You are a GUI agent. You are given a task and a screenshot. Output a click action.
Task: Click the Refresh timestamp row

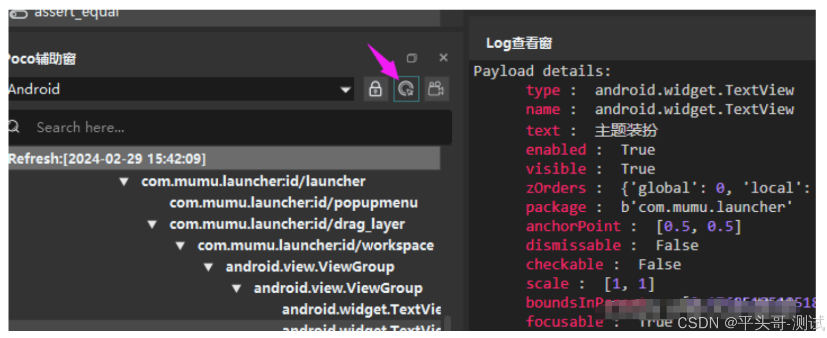(224, 159)
